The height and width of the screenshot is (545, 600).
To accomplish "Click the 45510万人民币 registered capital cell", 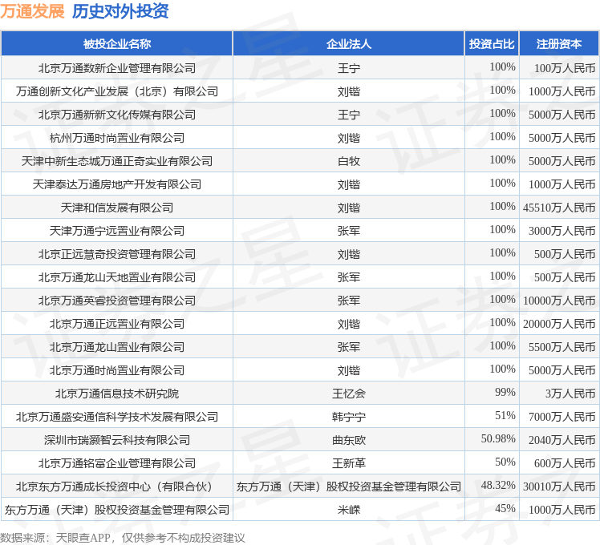I will point(559,208).
